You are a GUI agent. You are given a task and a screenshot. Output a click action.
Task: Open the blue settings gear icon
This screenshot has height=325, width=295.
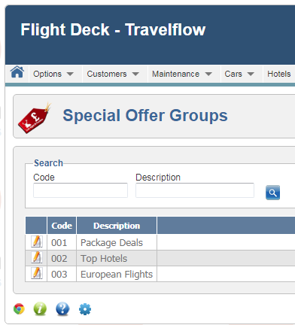[x=85, y=309]
